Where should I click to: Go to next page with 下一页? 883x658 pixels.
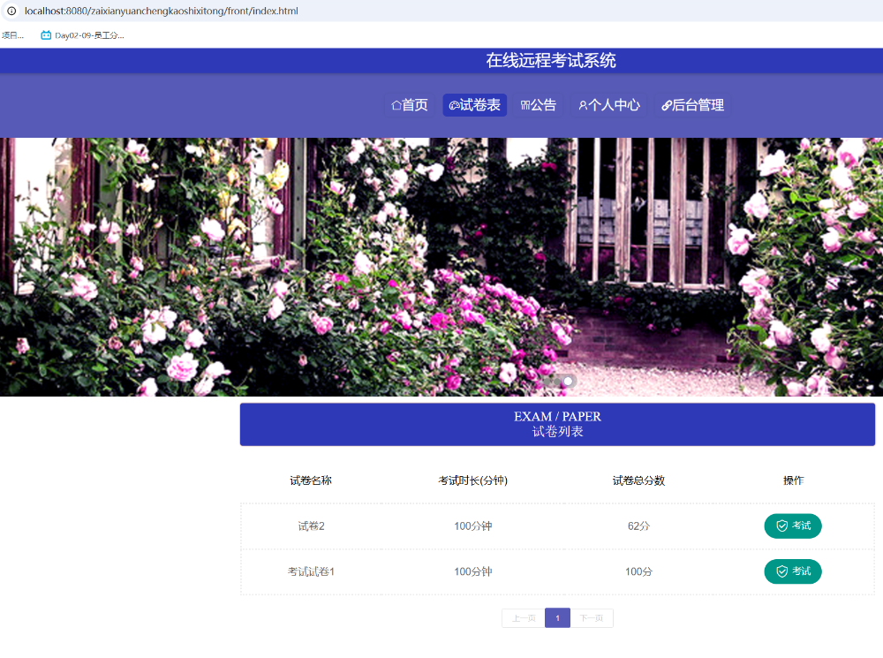click(592, 618)
